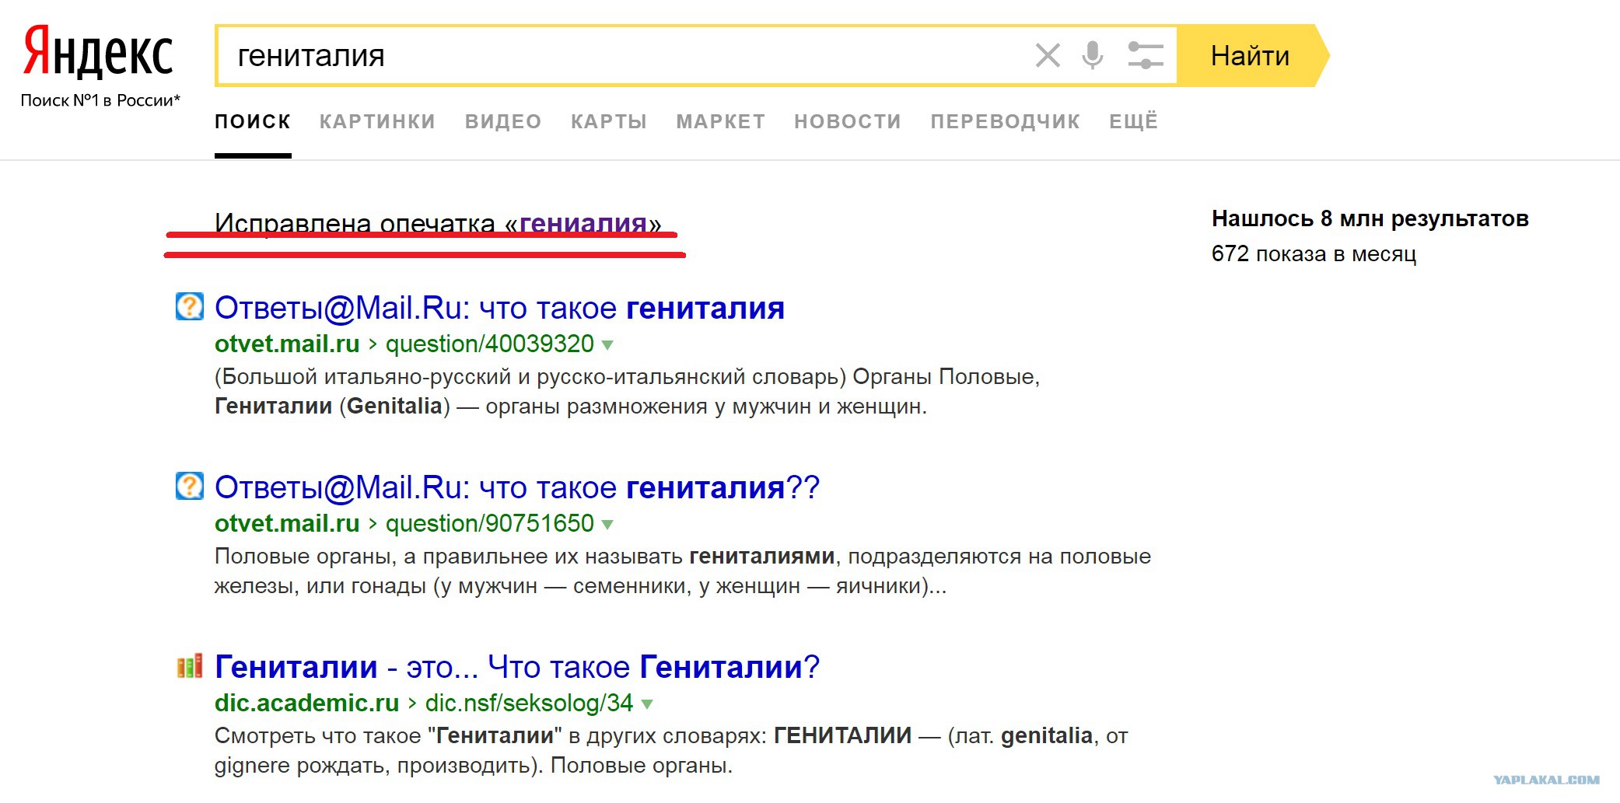Click the Yandex logo
Screen dimensions: 1620x803
coord(99,51)
